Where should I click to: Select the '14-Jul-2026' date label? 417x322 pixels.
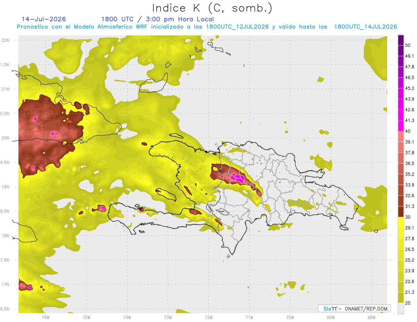click(x=44, y=19)
